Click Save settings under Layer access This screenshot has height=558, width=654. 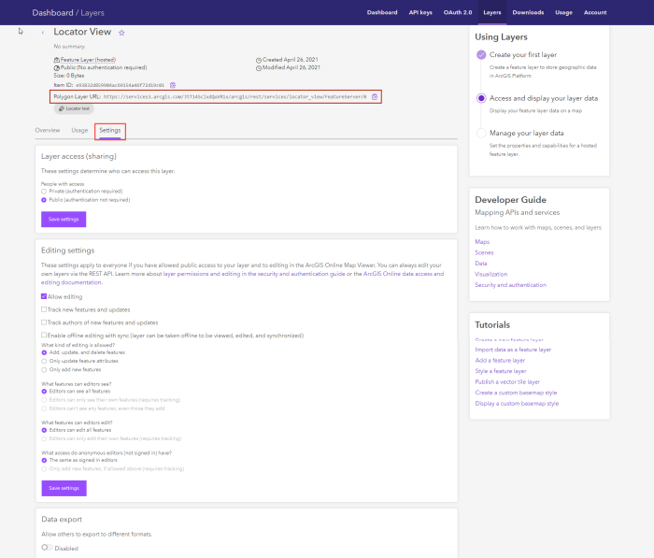(64, 219)
